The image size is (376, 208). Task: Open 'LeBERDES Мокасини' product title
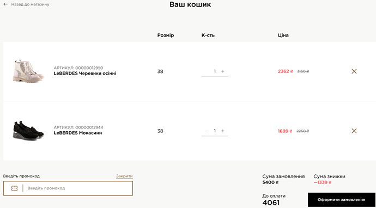pos(78,133)
